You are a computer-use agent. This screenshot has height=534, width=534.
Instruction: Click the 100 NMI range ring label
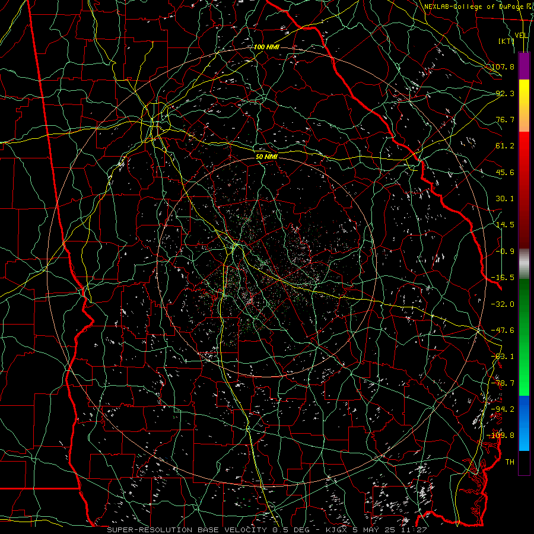pyautogui.click(x=266, y=47)
